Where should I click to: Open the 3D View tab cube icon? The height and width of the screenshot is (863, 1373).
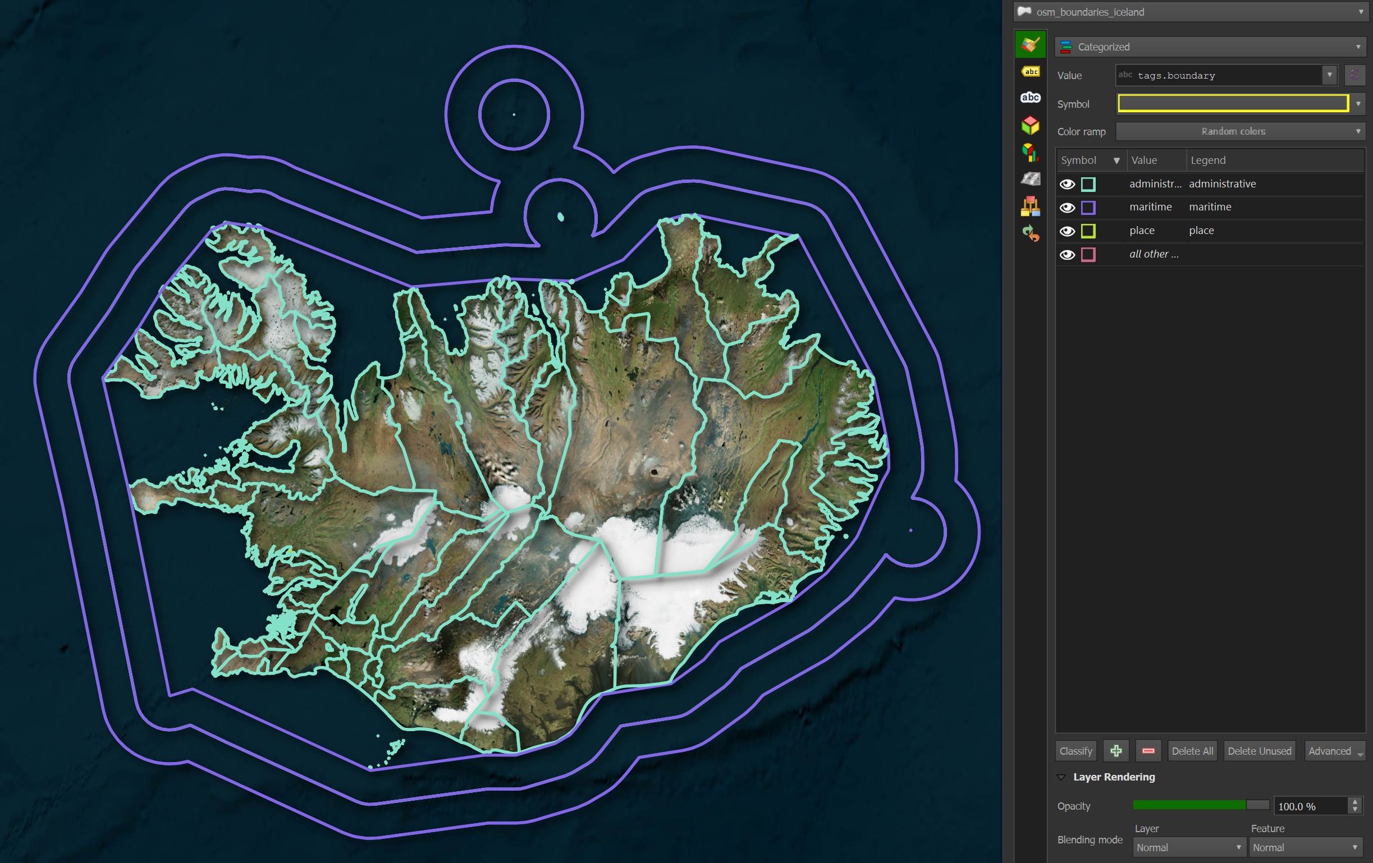(x=1031, y=125)
